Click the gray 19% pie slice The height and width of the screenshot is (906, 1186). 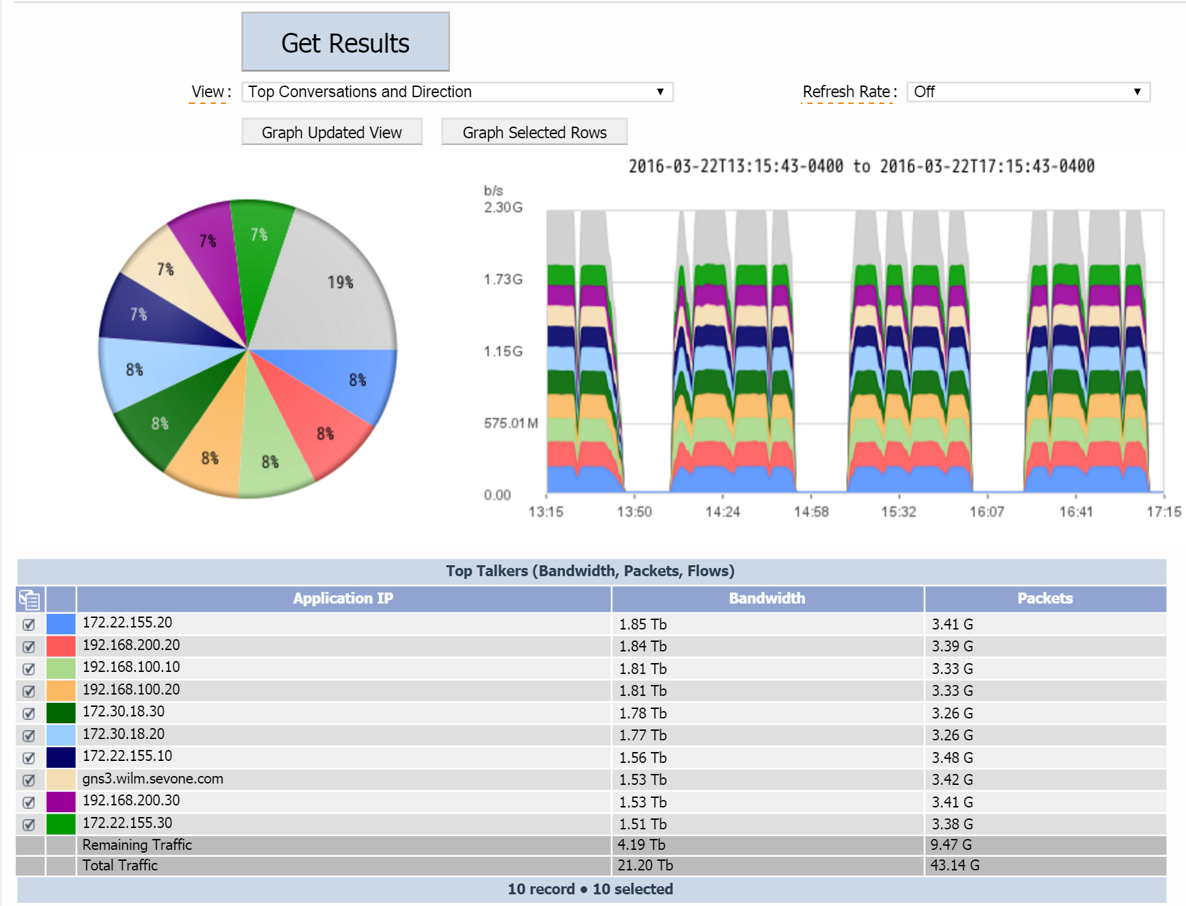pyautogui.click(x=332, y=287)
